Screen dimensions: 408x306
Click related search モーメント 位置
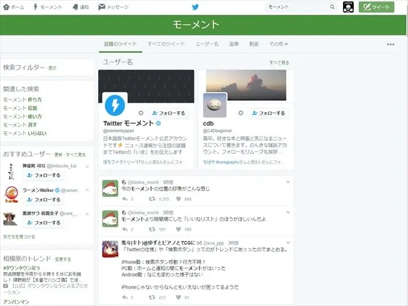tap(20, 108)
